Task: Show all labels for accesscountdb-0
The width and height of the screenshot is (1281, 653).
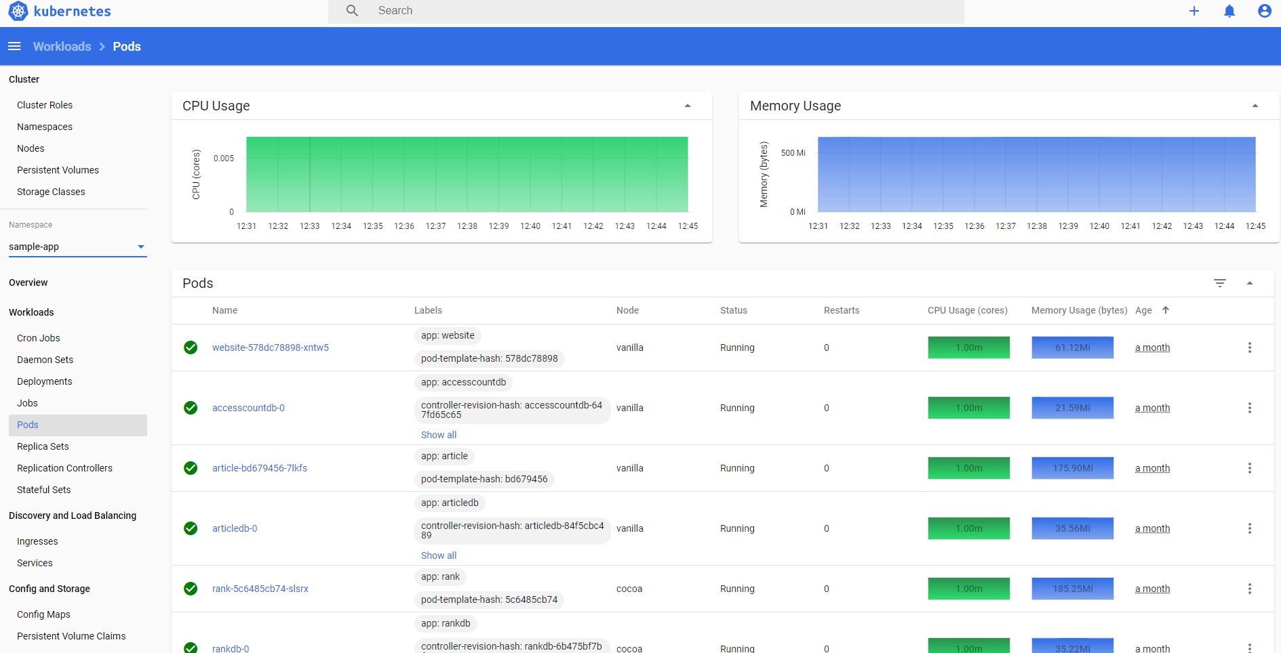Action: click(x=439, y=435)
